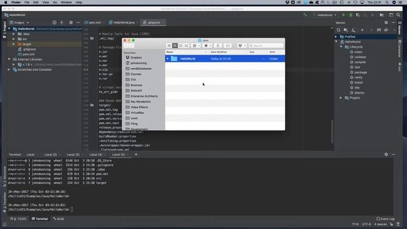
Task: Switch Finder to list view
Action: (x=175, y=46)
